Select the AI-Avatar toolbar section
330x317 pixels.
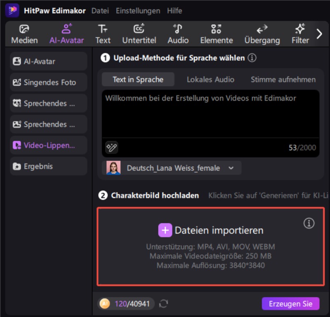point(66,34)
